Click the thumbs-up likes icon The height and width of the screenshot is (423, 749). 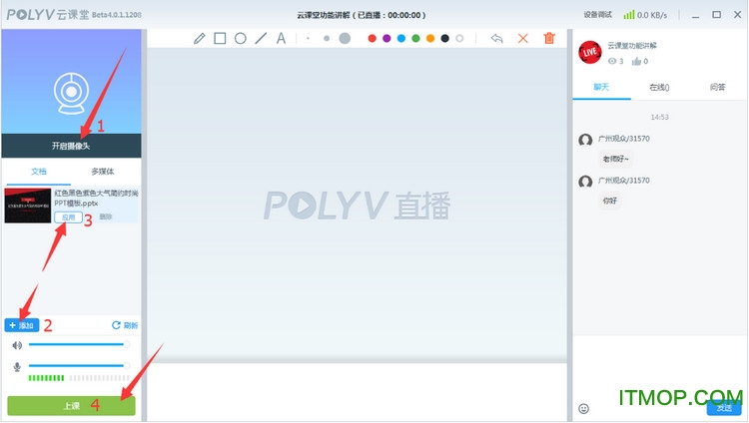(636, 61)
